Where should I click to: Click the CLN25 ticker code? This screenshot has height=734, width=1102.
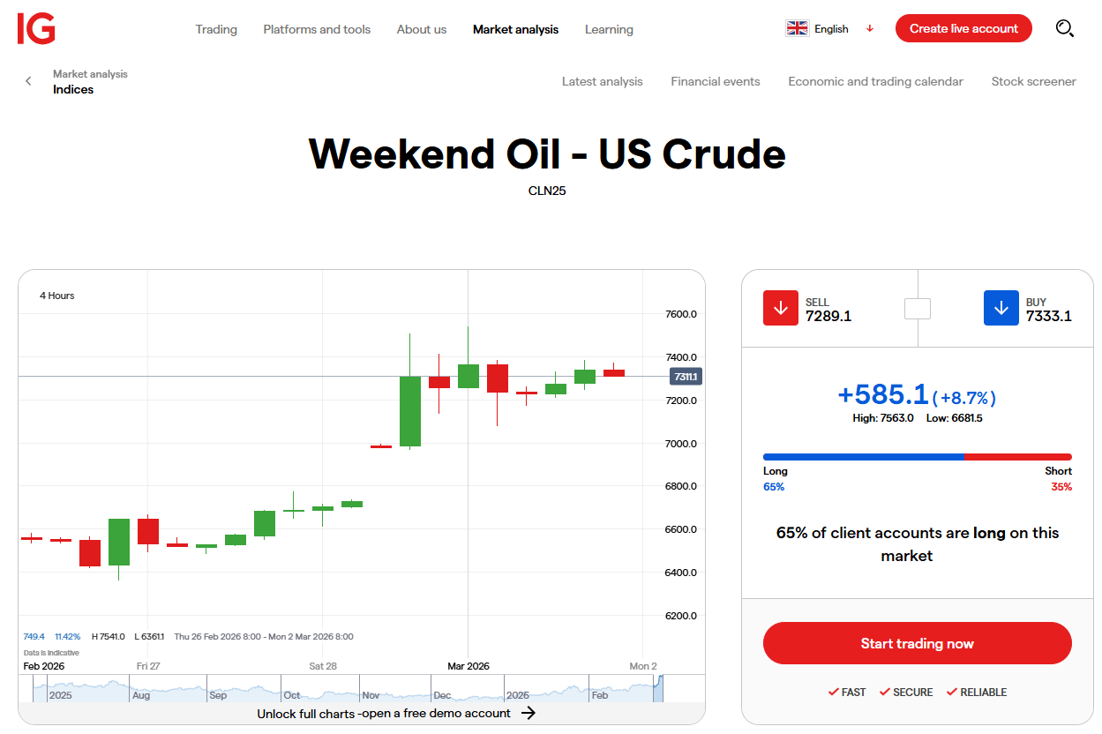click(547, 190)
